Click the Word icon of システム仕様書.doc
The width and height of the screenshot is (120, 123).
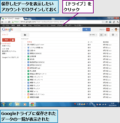pyautogui.click(x=28, y=48)
